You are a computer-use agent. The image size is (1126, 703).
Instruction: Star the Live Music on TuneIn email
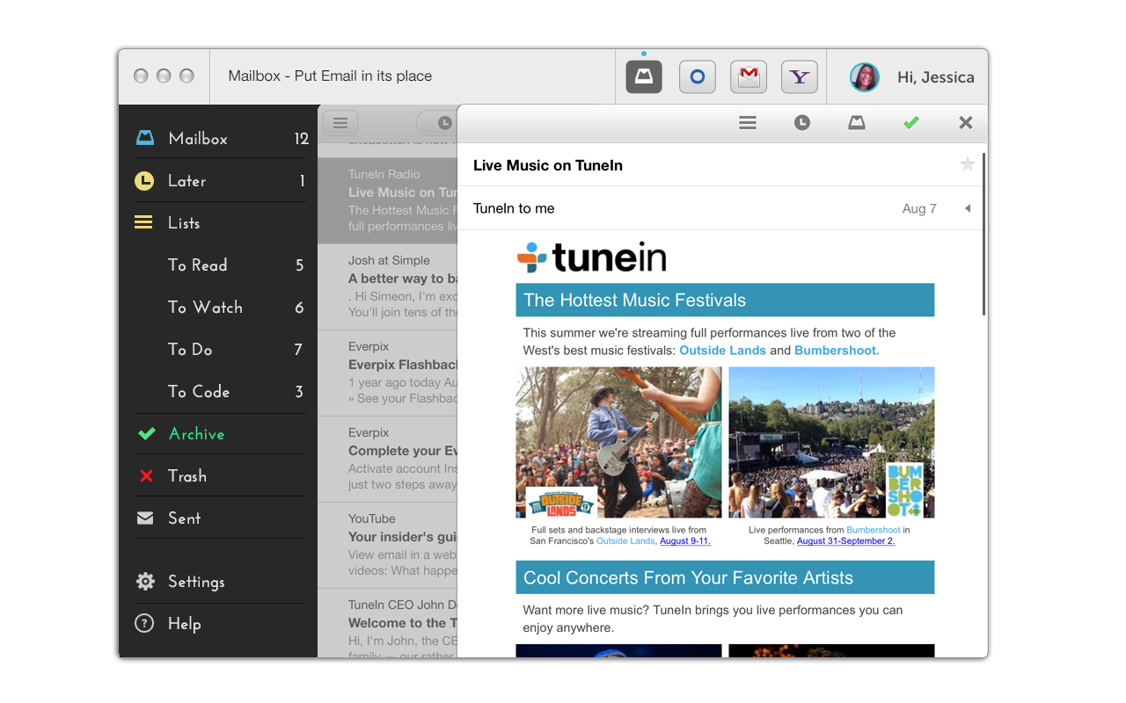(x=968, y=164)
